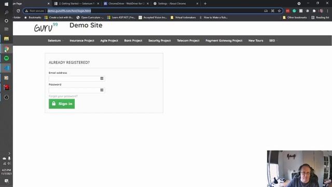Open the Other bookmarks folder
The image size is (332, 187).
[x=295, y=17]
